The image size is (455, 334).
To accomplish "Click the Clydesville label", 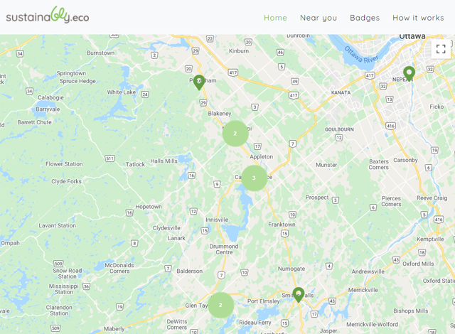I will click(x=166, y=228).
